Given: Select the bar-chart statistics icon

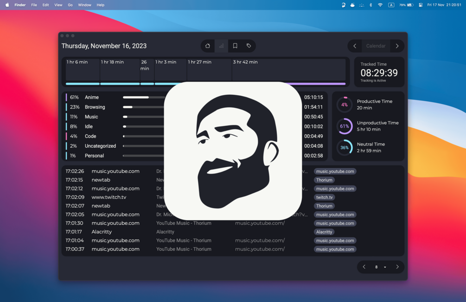Looking at the screenshot, I should pyautogui.click(x=221, y=46).
